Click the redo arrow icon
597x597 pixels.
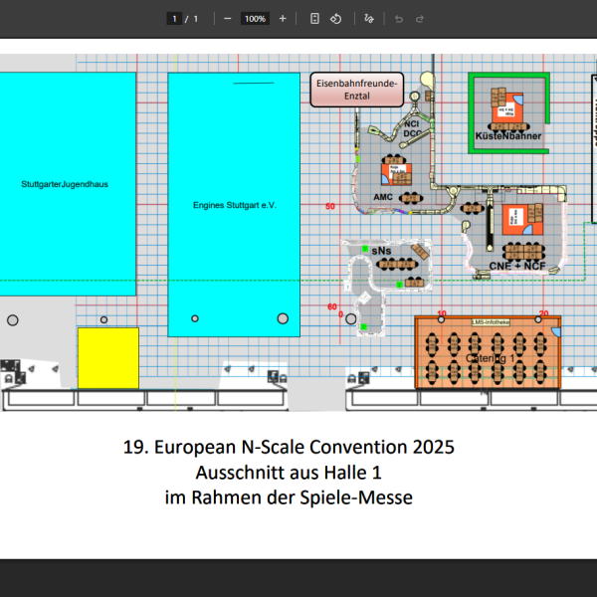(x=420, y=19)
